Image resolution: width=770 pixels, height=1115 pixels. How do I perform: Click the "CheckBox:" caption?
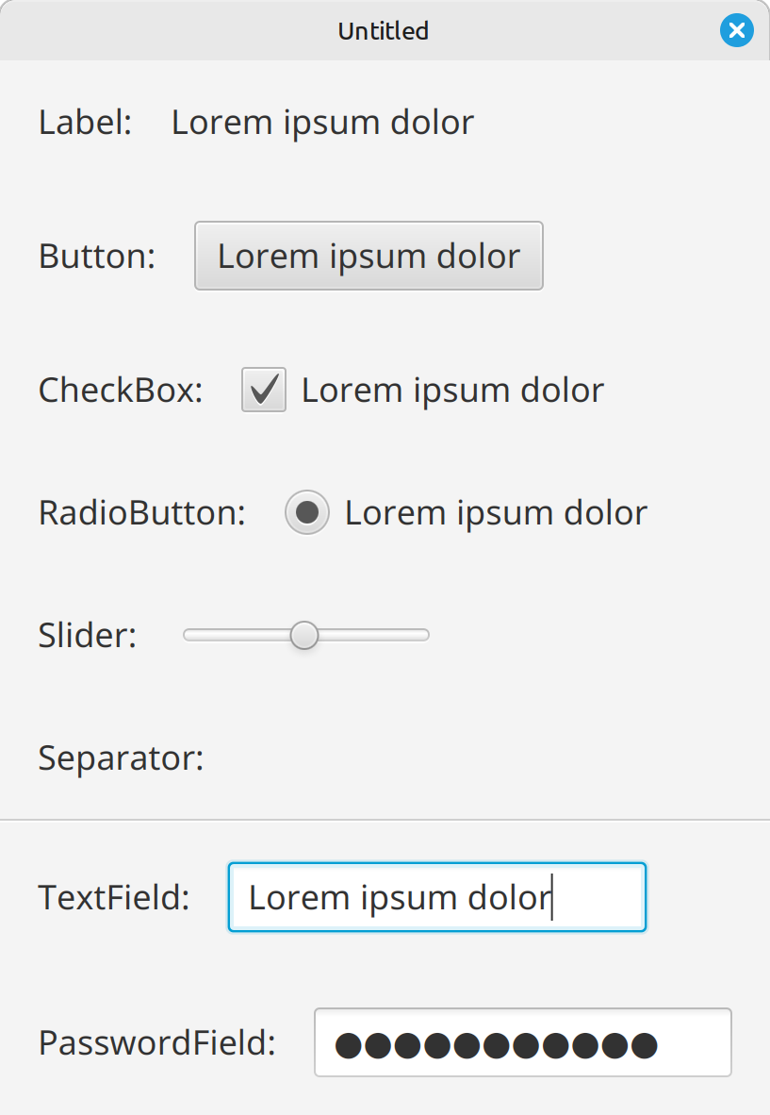coord(121,391)
